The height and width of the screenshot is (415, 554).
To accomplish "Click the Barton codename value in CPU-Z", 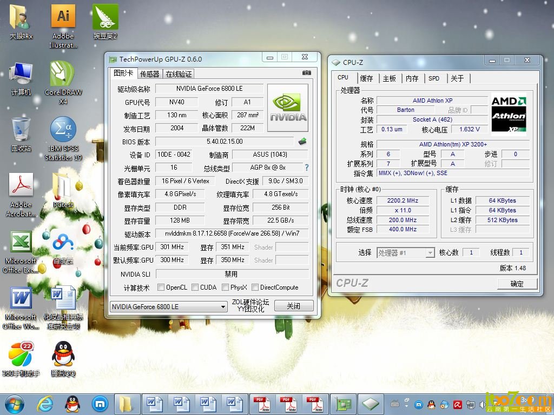I will coord(405,110).
